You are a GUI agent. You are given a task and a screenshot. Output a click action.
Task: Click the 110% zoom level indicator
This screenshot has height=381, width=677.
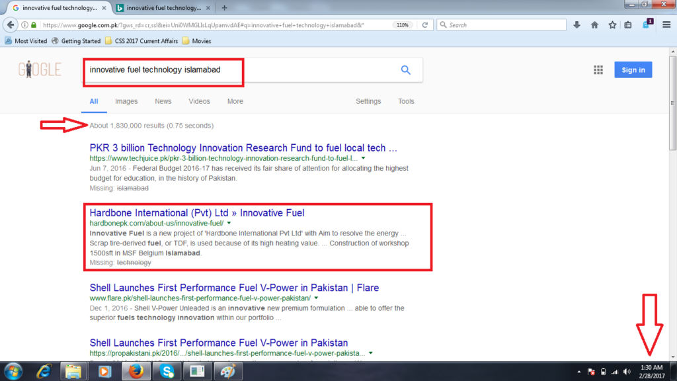pyautogui.click(x=403, y=25)
